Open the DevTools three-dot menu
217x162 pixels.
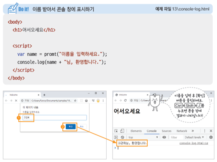[205, 131]
